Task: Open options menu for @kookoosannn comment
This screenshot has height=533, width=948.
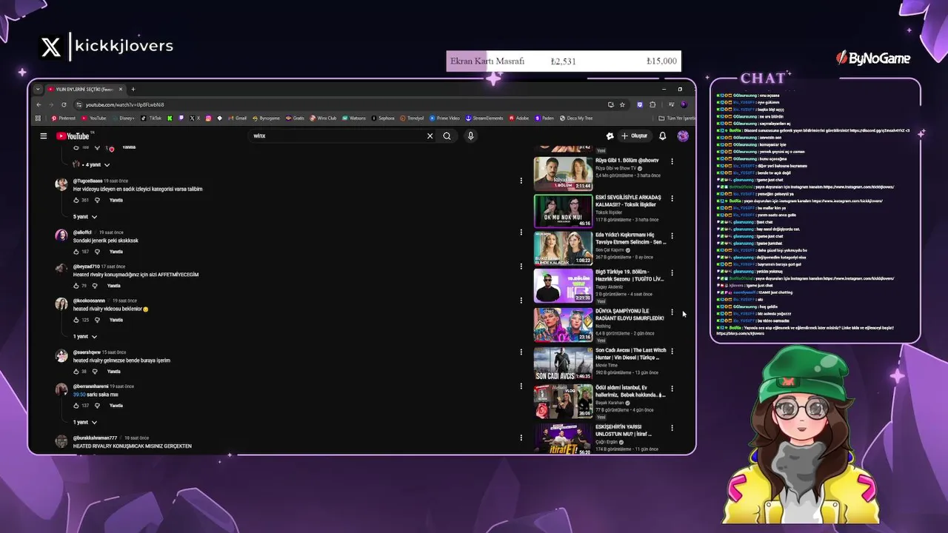Action: (521, 301)
